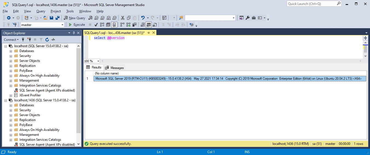Open the Activity Monitor icon
The width and height of the screenshot is (370, 155).
pyautogui.click(x=164, y=18)
